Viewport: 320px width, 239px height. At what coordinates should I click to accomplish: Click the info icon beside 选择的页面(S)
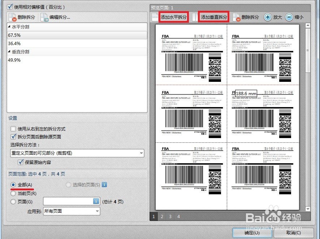104,185
